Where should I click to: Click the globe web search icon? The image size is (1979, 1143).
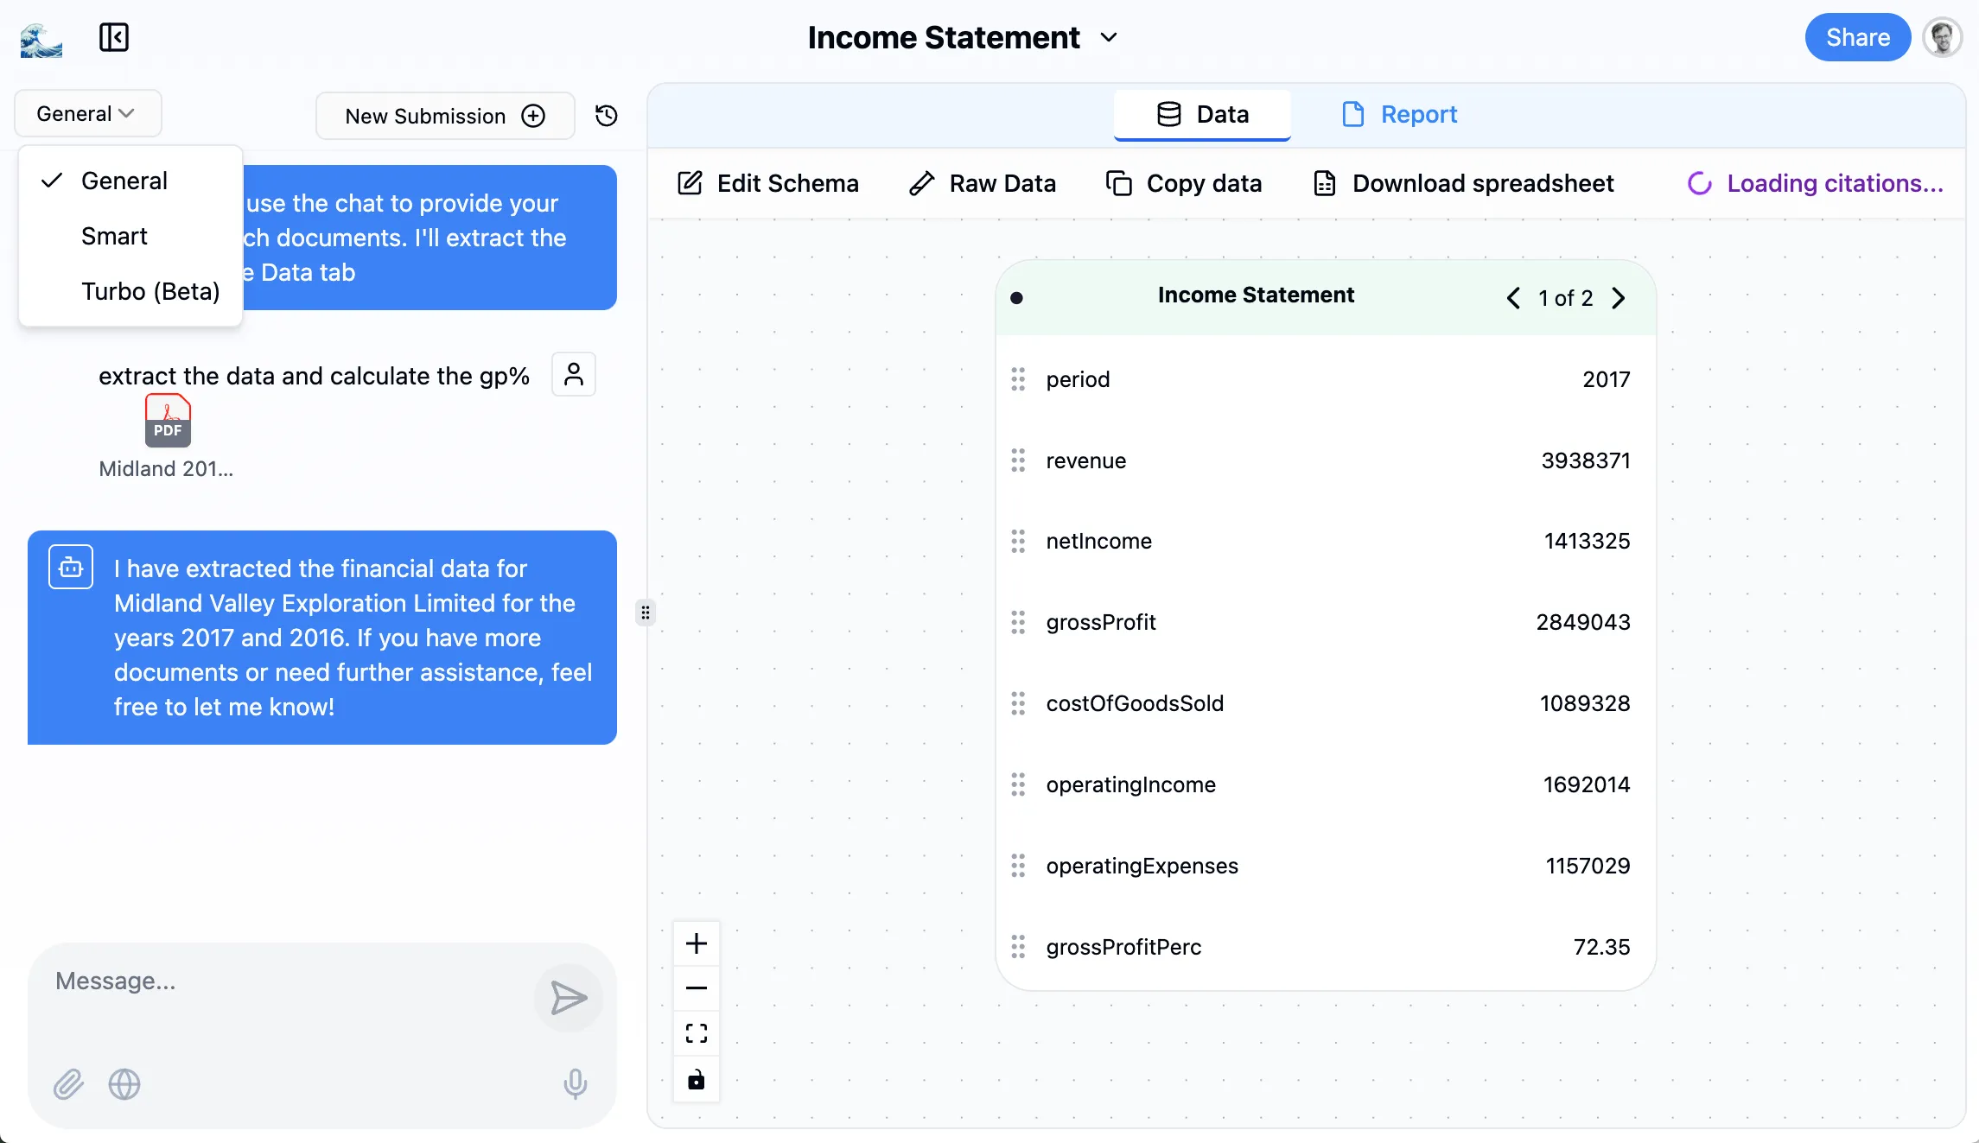coord(124,1083)
